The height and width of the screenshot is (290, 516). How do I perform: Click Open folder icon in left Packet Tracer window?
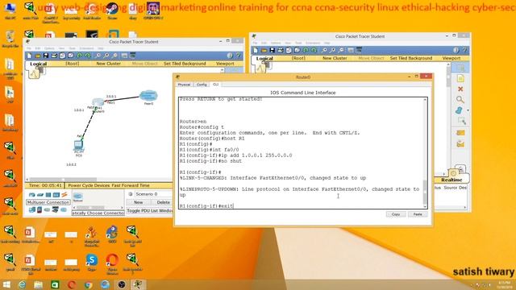pos(38,56)
